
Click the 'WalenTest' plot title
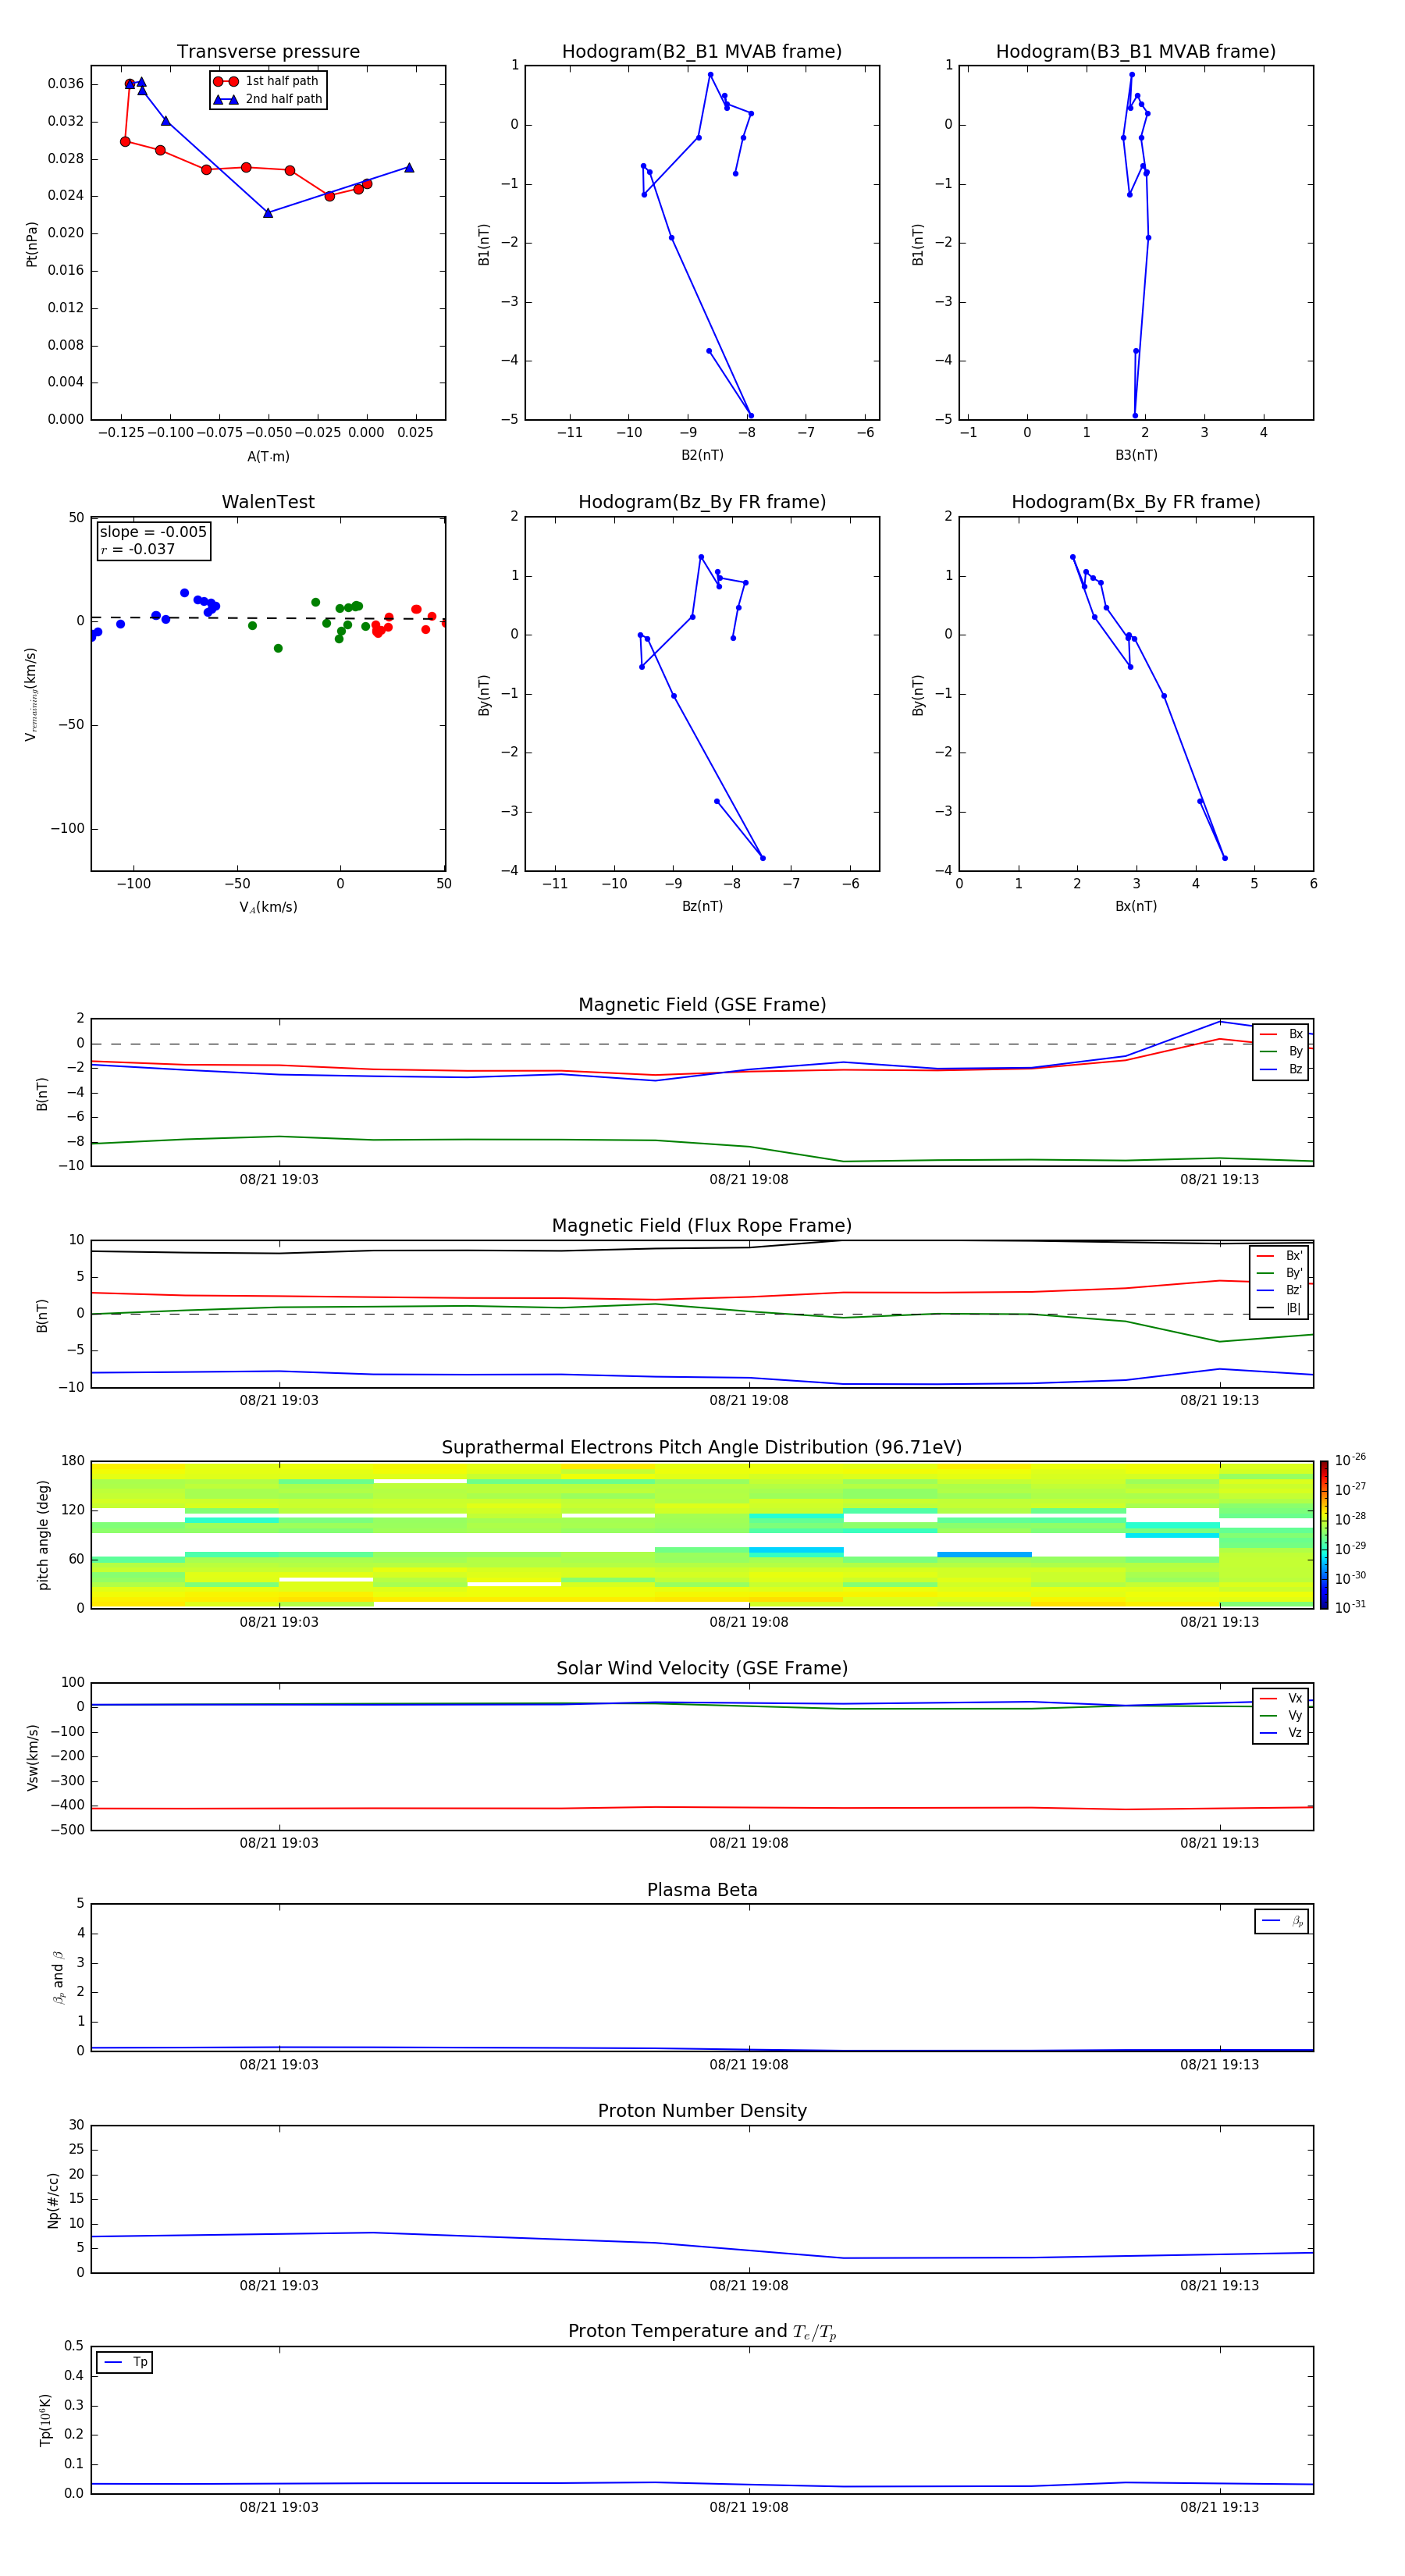click(268, 502)
